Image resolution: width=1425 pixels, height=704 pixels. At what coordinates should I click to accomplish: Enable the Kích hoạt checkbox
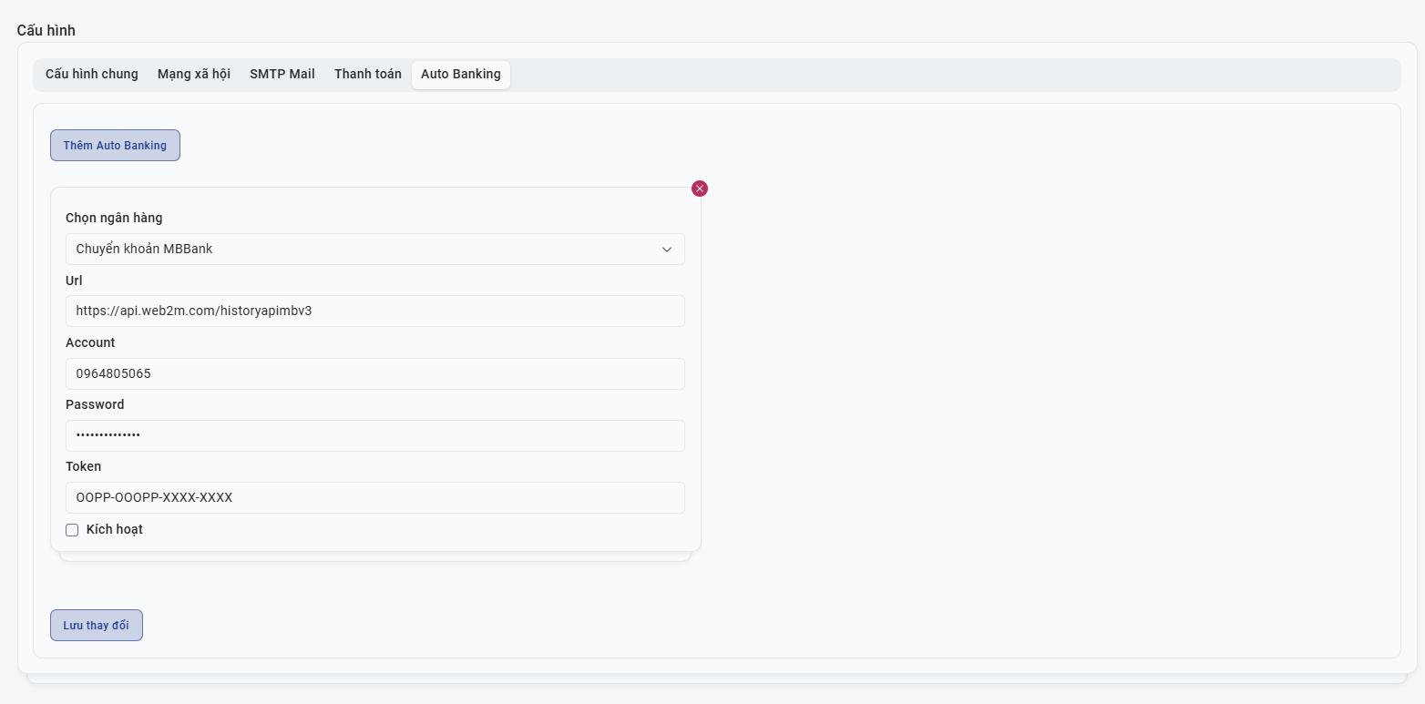click(72, 530)
